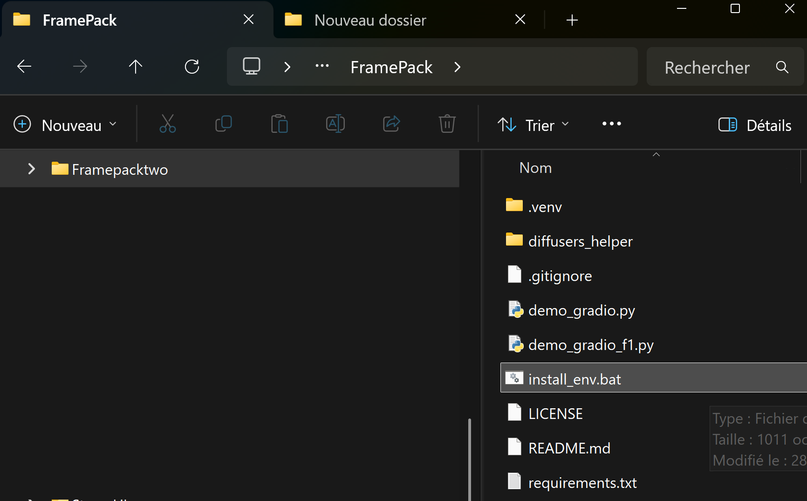Select install_env.bat file
The width and height of the screenshot is (807, 501).
653,377
